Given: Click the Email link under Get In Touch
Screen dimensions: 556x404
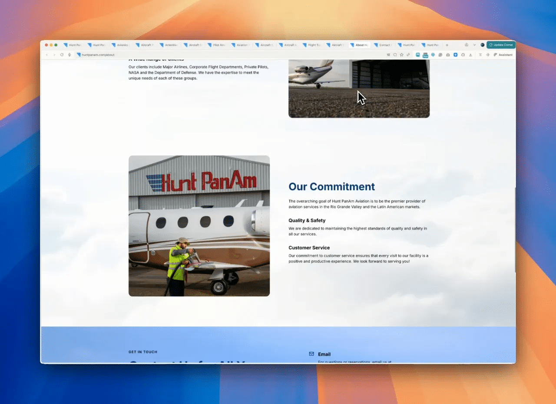Looking at the screenshot, I should coord(325,354).
